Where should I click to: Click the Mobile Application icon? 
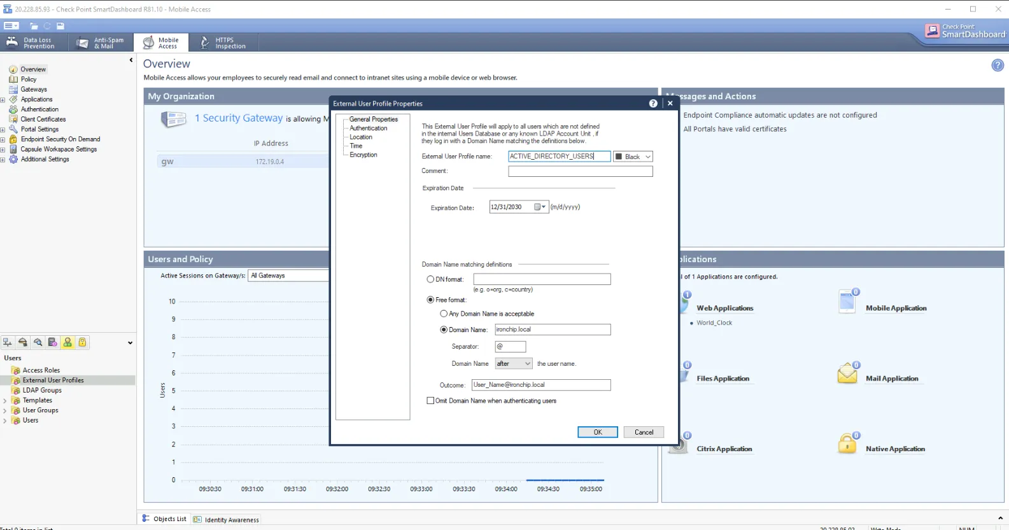click(x=847, y=302)
